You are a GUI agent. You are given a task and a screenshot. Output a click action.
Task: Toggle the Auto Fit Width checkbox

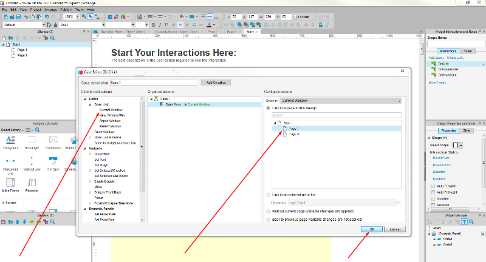pyautogui.click(x=433, y=186)
